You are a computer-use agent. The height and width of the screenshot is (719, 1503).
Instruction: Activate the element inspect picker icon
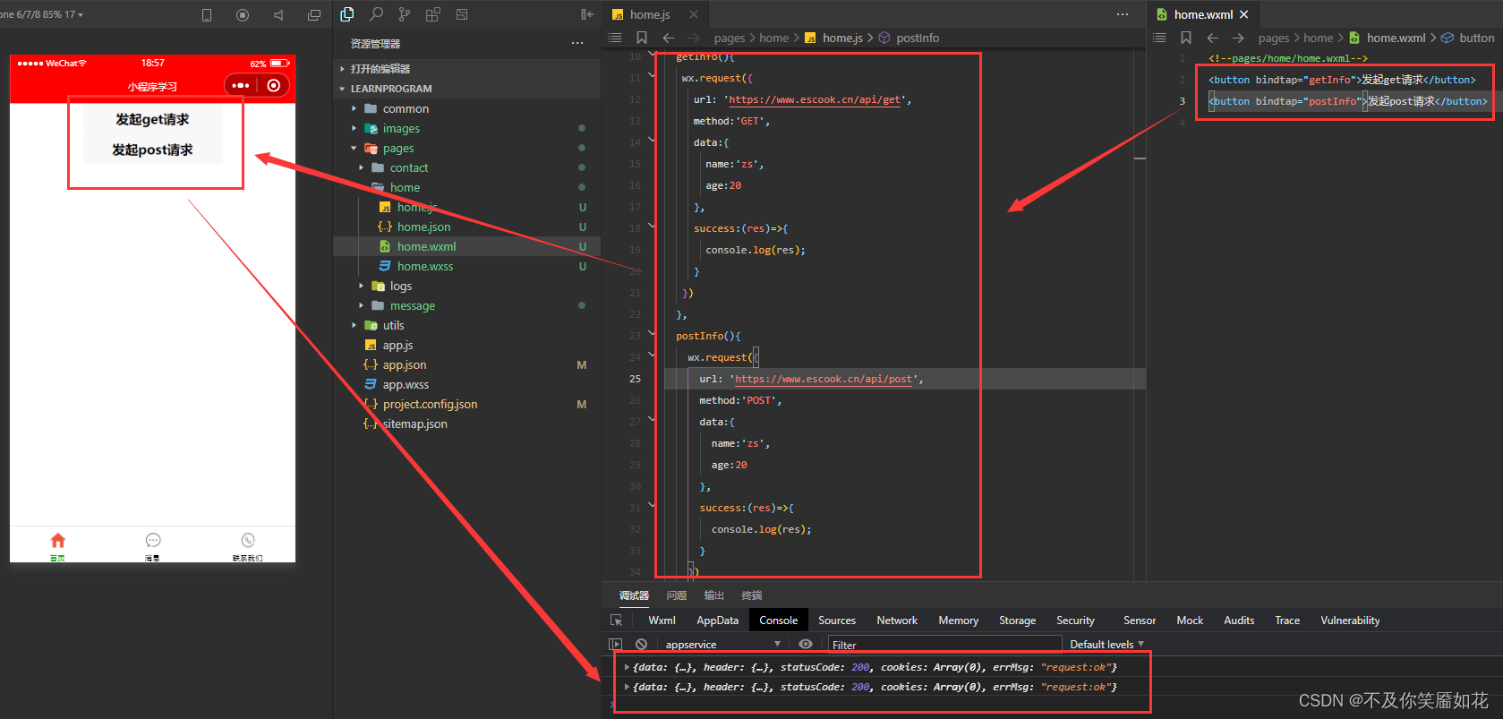point(616,621)
